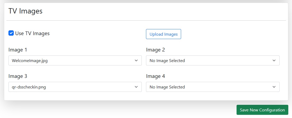Click the "Image 2" field label
The width and height of the screenshot is (292, 118).
pos(156,50)
